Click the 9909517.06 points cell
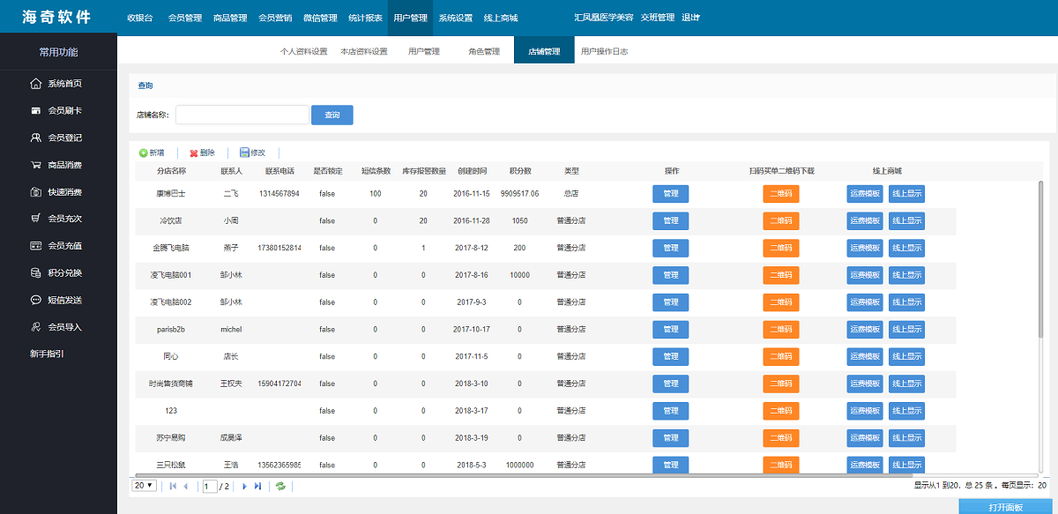The image size is (1058, 514). pos(519,193)
